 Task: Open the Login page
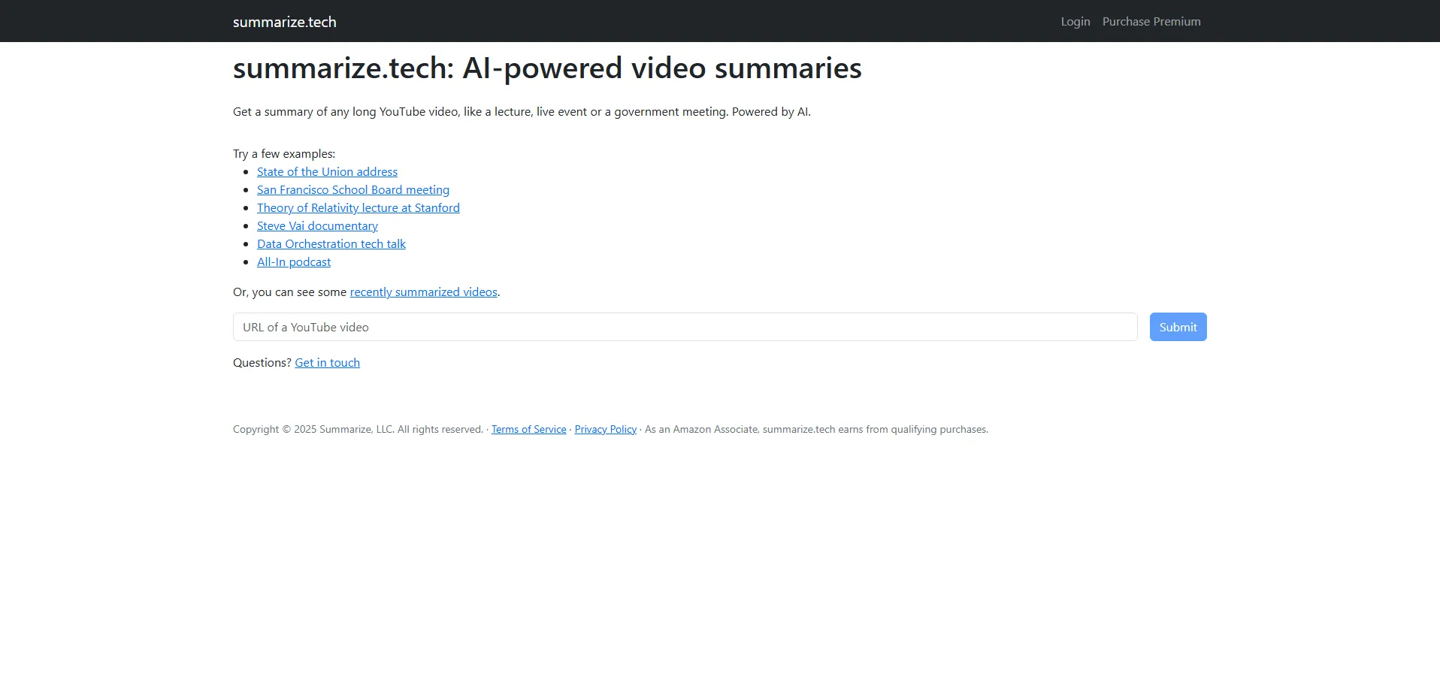(1075, 22)
